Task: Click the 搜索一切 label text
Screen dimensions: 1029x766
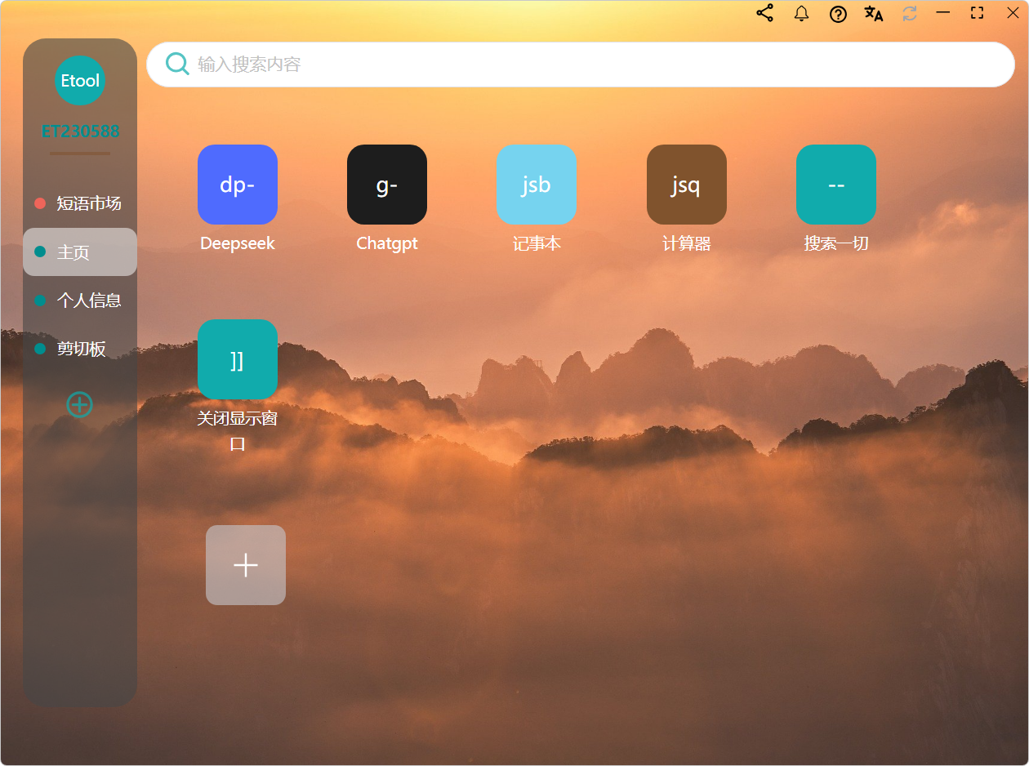Action: 836,243
